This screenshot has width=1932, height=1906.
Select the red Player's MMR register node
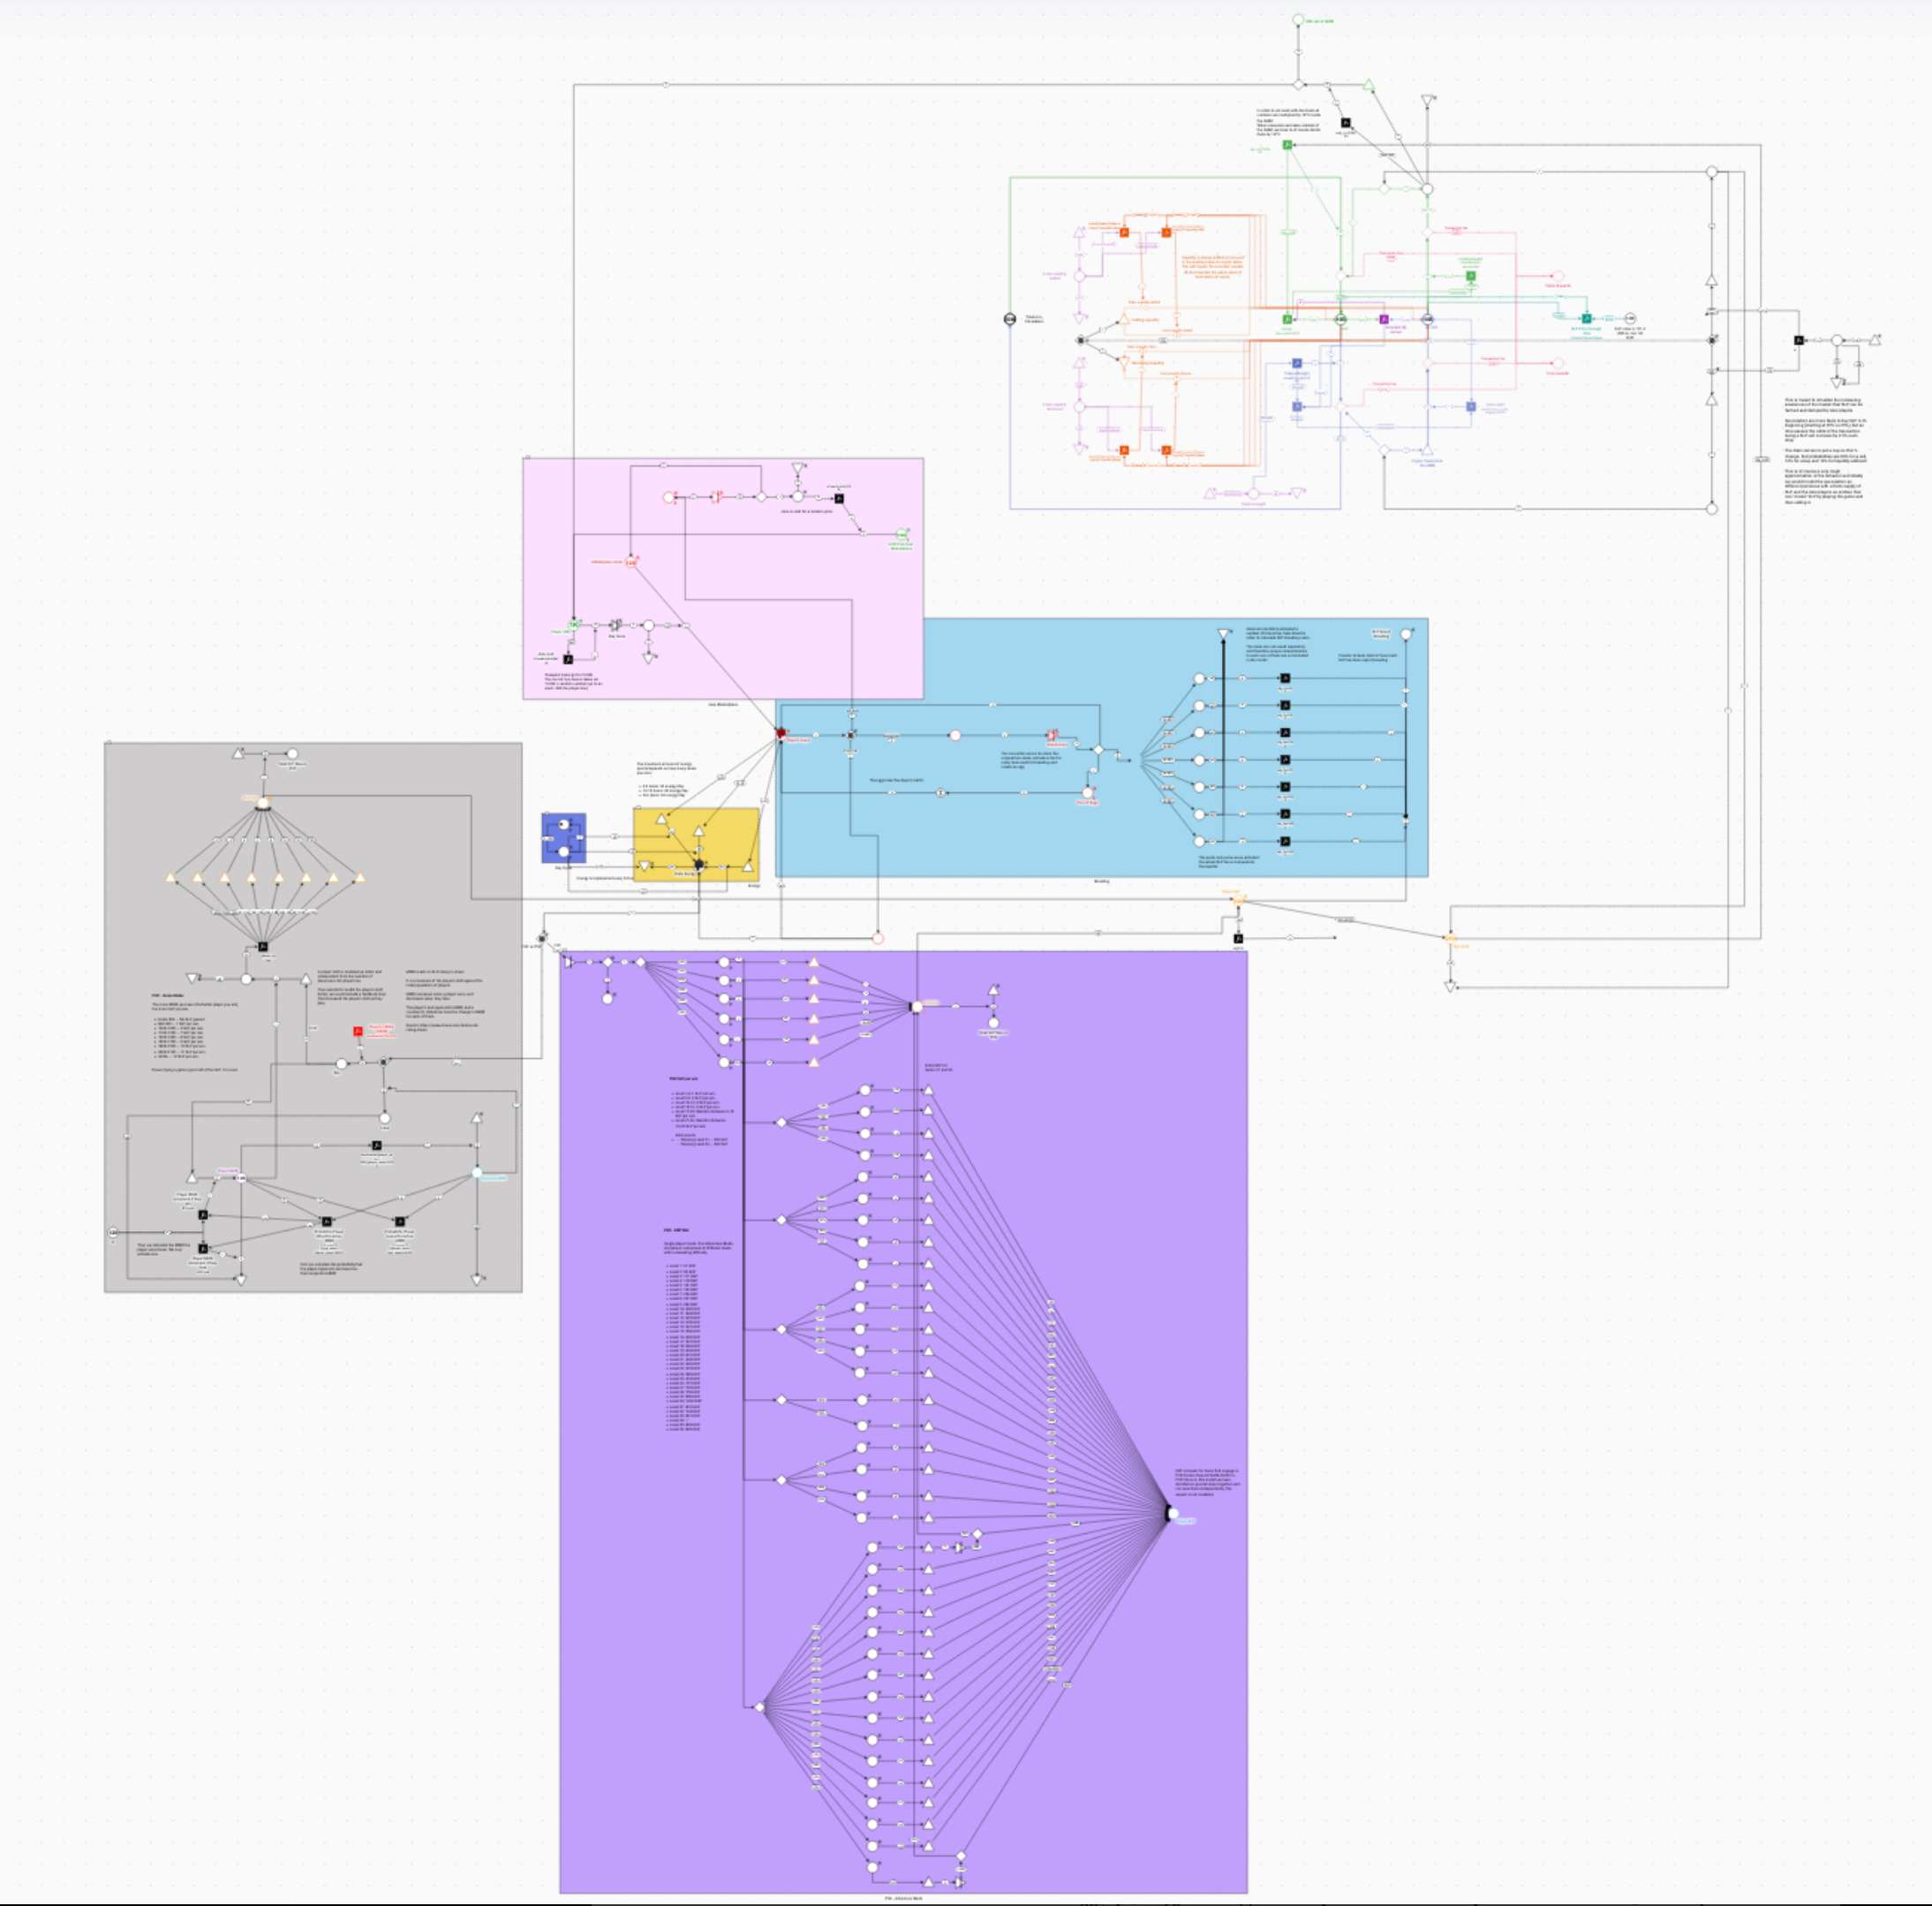358,1031
